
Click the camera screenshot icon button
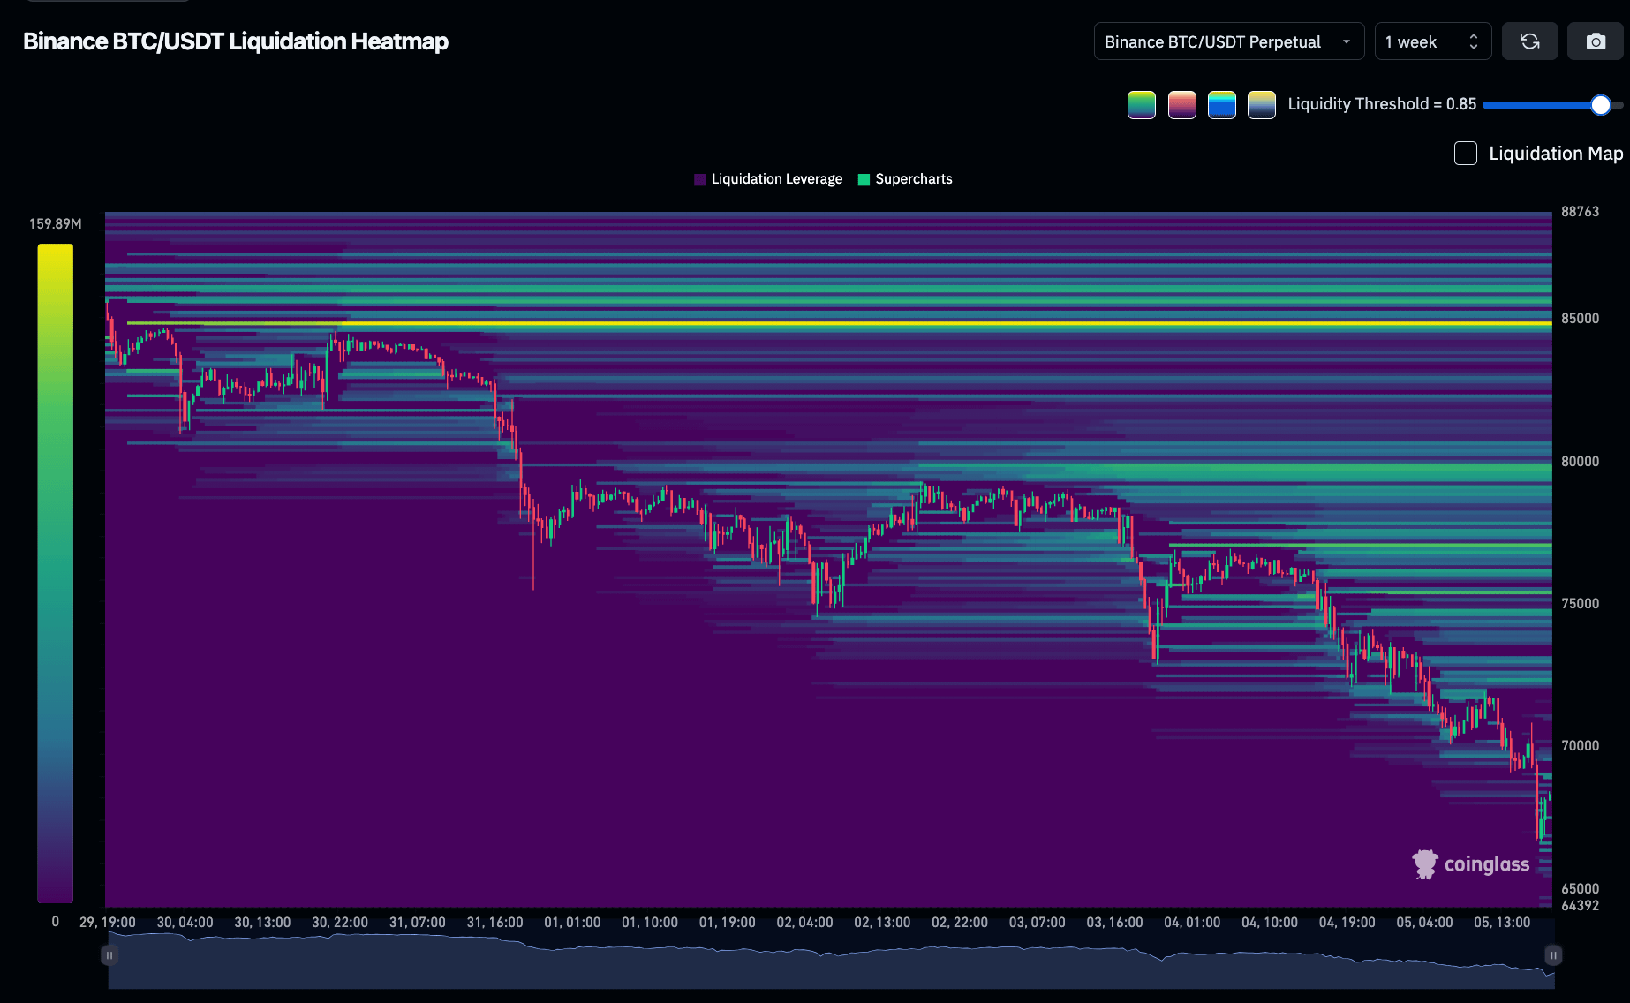[1595, 41]
